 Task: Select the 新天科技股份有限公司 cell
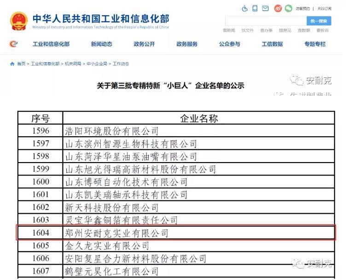199,207
